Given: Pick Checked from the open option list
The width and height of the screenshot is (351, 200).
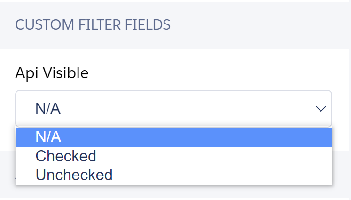Looking at the screenshot, I should pos(66,156).
